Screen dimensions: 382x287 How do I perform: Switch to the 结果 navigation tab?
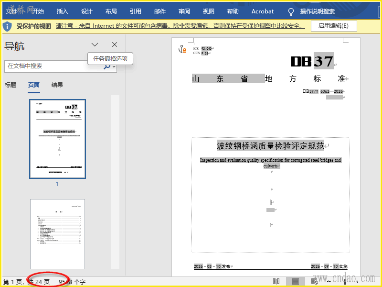pos(57,85)
